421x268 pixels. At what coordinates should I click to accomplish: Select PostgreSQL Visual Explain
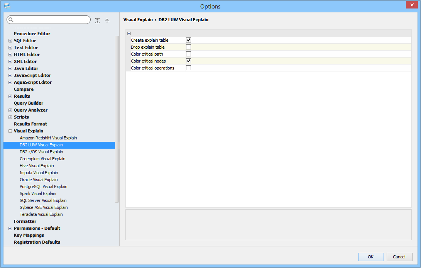pyautogui.click(x=44, y=187)
